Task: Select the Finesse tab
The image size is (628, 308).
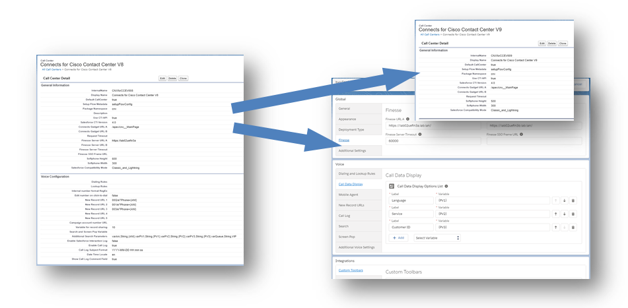Action: click(343, 140)
